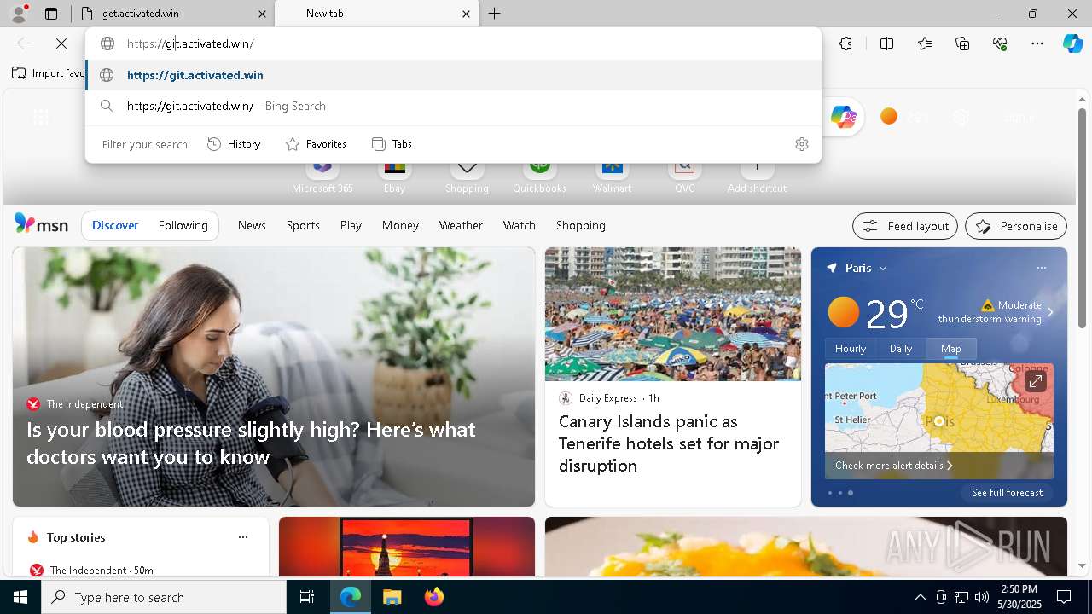Select the Map weather tab

click(x=951, y=348)
